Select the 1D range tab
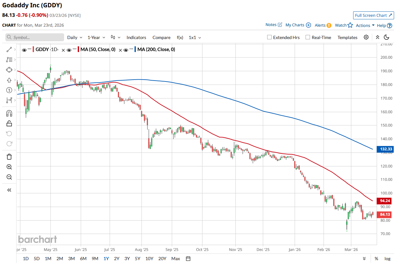396x263 pixels. tap(26, 259)
